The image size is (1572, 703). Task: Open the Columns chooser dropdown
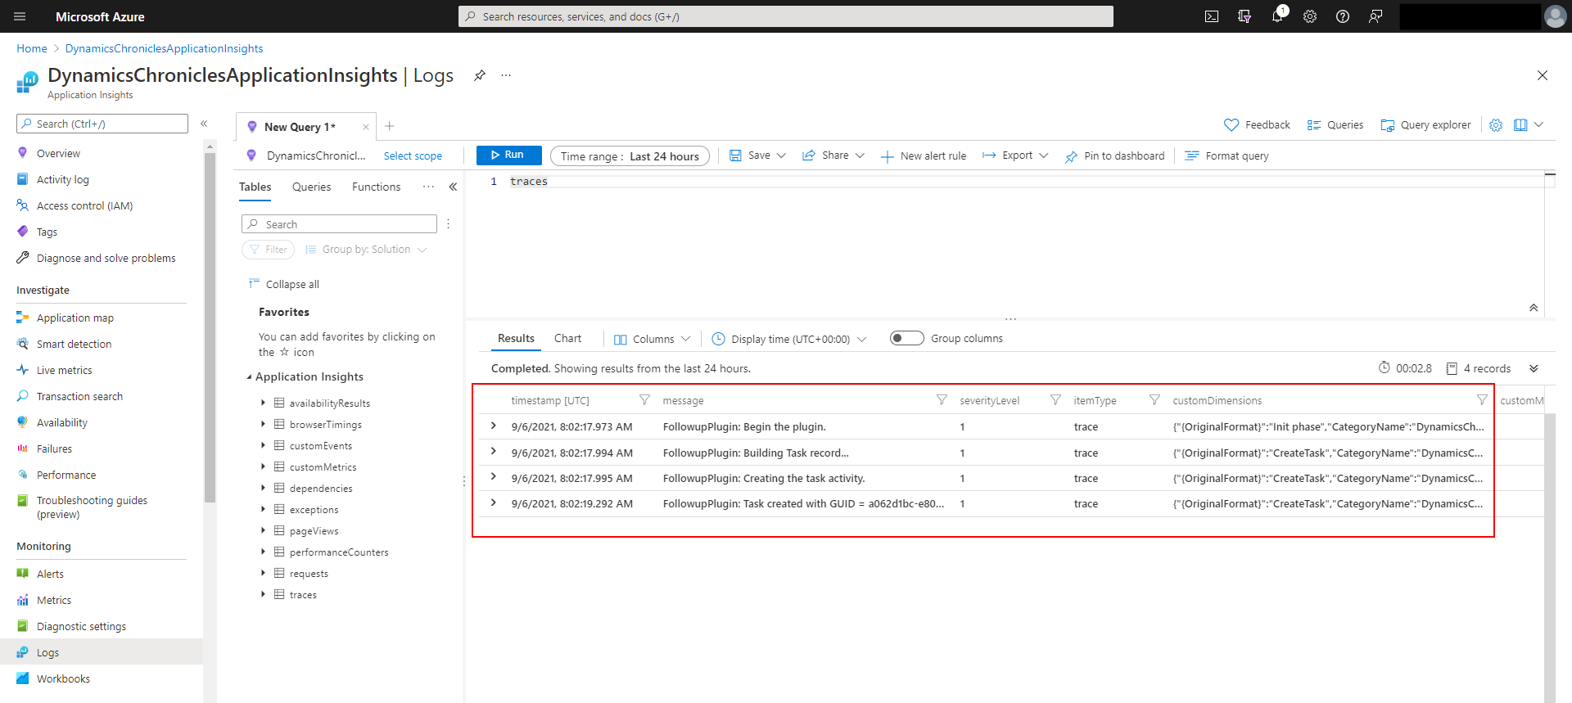(652, 339)
